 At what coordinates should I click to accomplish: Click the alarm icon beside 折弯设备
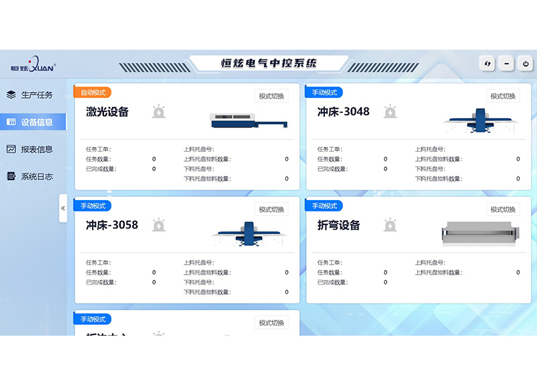pos(391,225)
